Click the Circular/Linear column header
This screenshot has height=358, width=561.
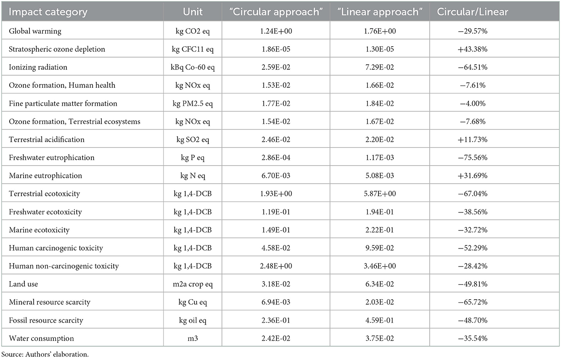(x=472, y=11)
